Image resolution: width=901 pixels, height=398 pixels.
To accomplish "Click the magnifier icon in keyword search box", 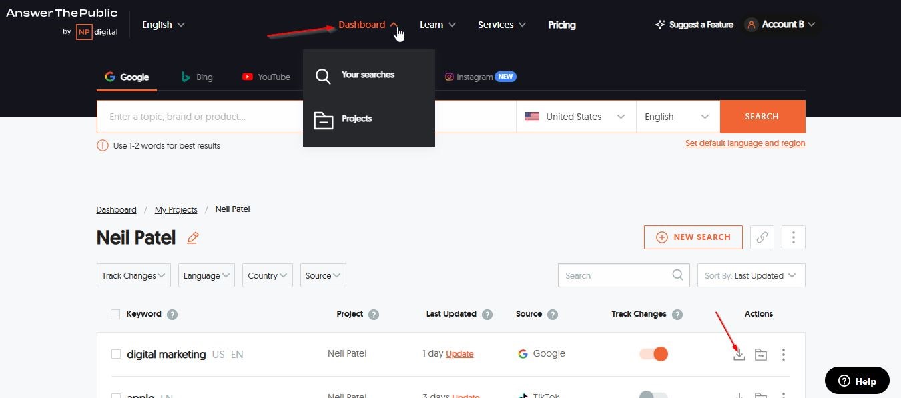I will pos(677,275).
